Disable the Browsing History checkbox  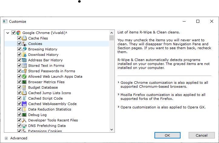19,49
